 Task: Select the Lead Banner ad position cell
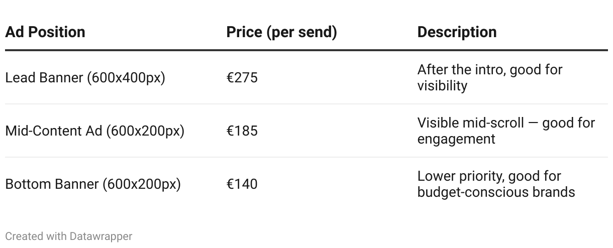coord(85,78)
